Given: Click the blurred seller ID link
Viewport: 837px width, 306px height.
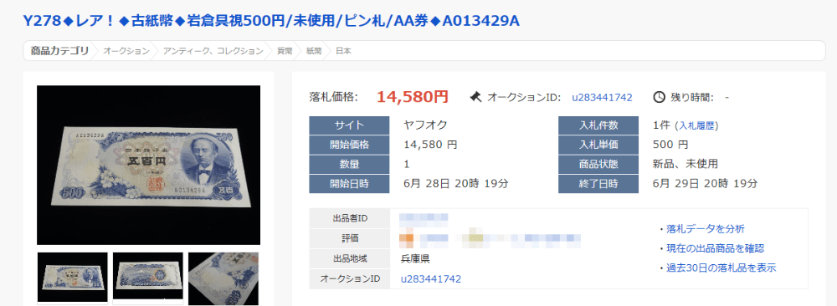Looking at the screenshot, I should tap(424, 217).
